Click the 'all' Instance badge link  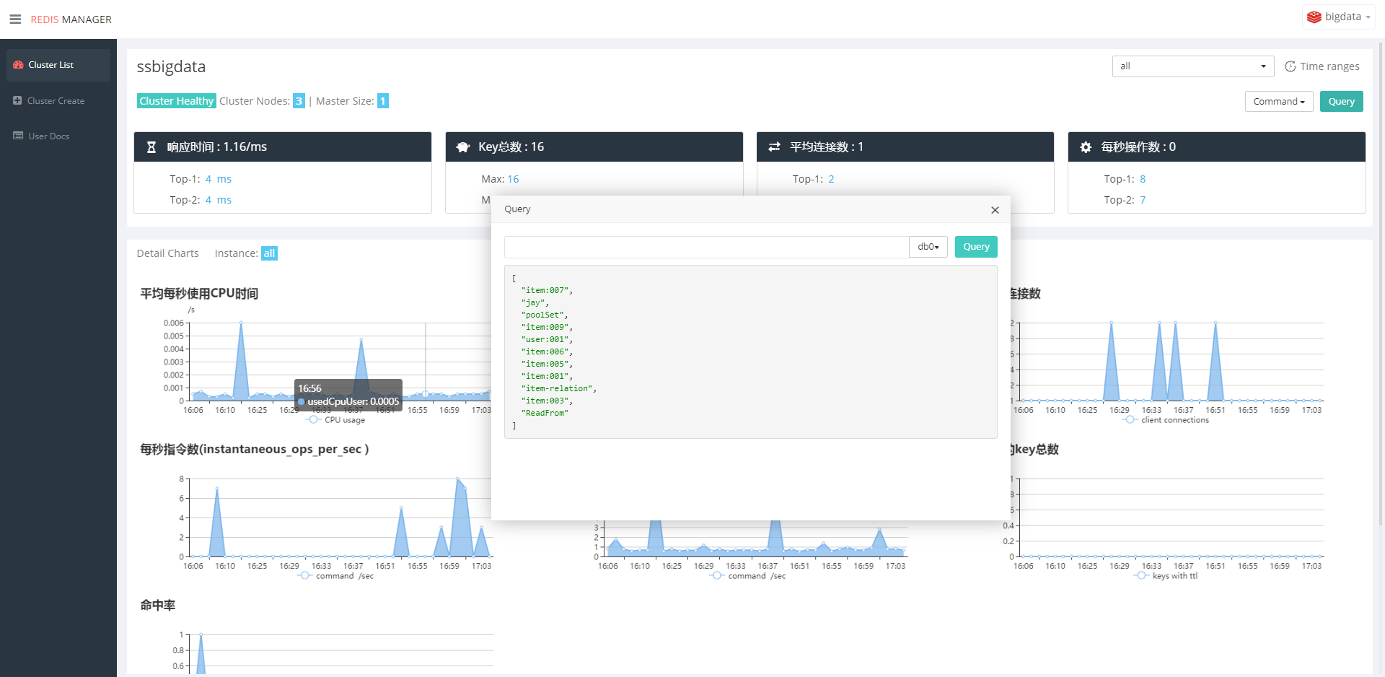tap(269, 253)
